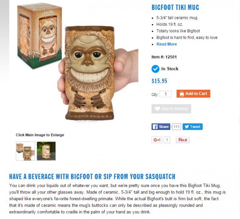Click the Add to Wishlist button text

pyautogui.click(x=175, y=109)
